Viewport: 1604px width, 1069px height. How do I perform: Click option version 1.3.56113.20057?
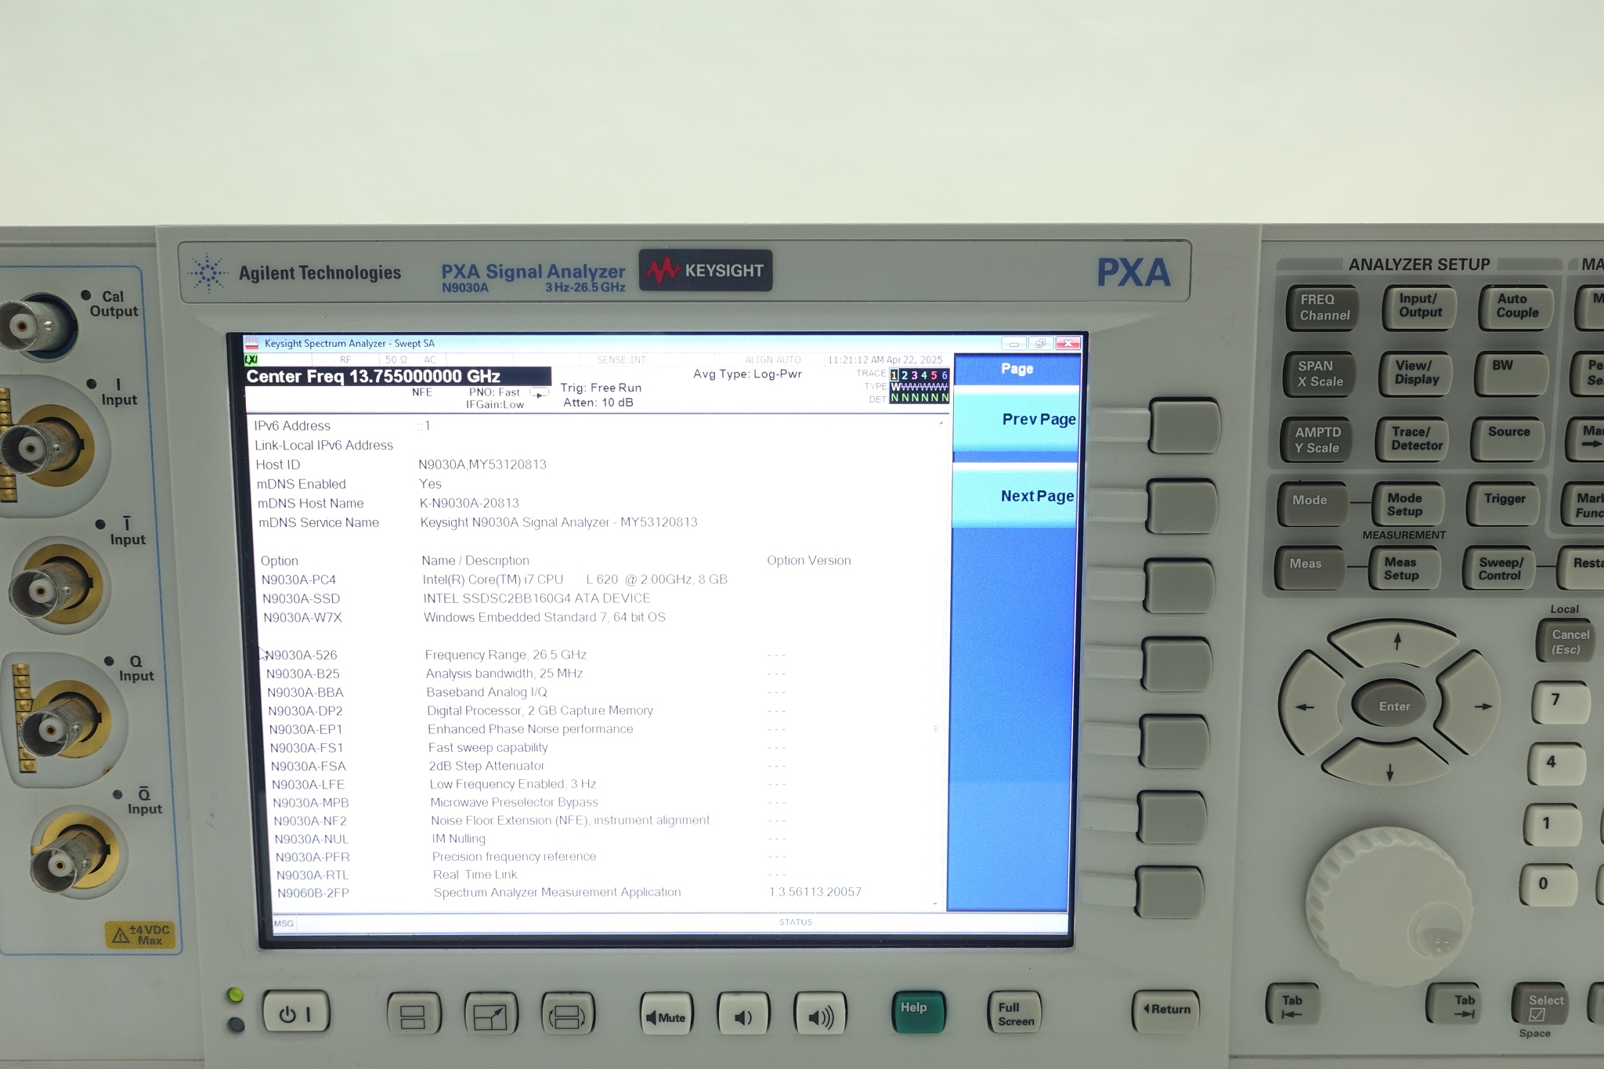pyautogui.click(x=815, y=892)
